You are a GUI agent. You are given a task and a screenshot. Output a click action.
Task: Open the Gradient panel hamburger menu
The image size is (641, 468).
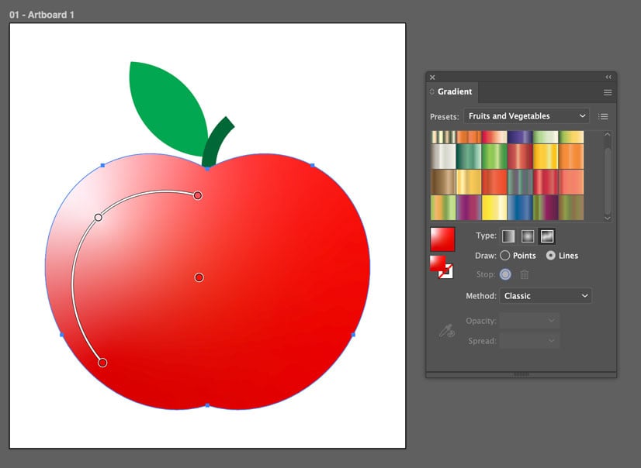click(x=608, y=92)
